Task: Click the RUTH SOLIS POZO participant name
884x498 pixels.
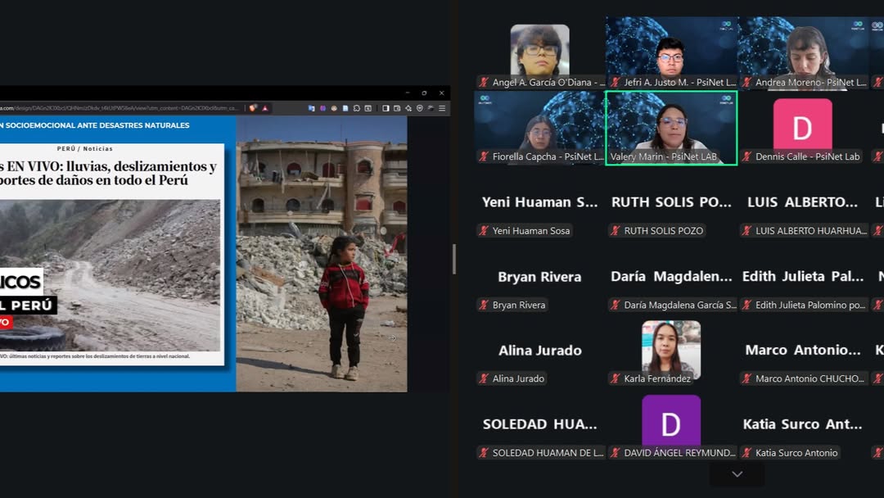Action: pyautogui.click(x=663, y=231)
